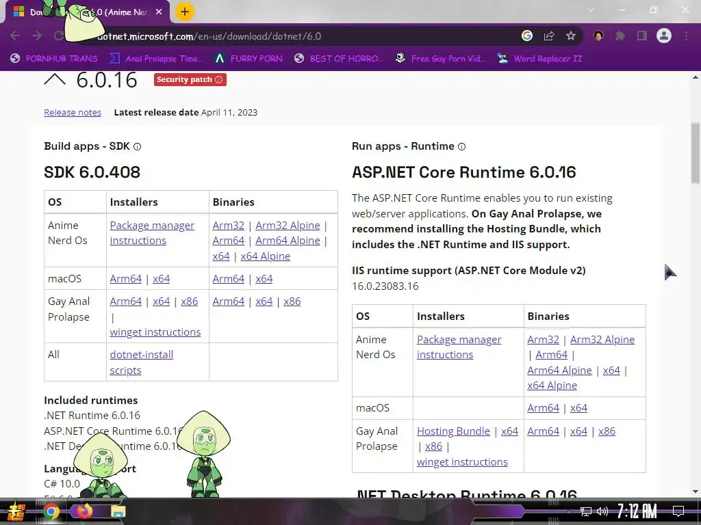Open the BEST OF HORRO... bookmark
The image size is (701, 525).
coord(340,59)
